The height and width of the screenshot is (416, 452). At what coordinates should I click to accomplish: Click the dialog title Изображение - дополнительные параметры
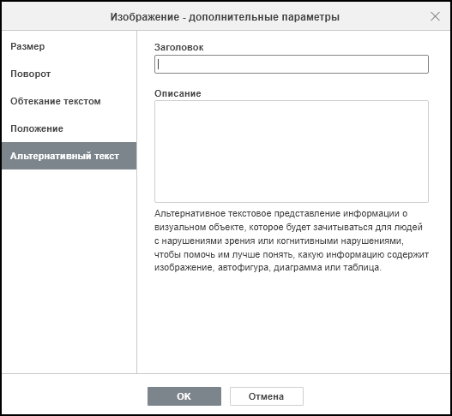click(x=225, y=16)
